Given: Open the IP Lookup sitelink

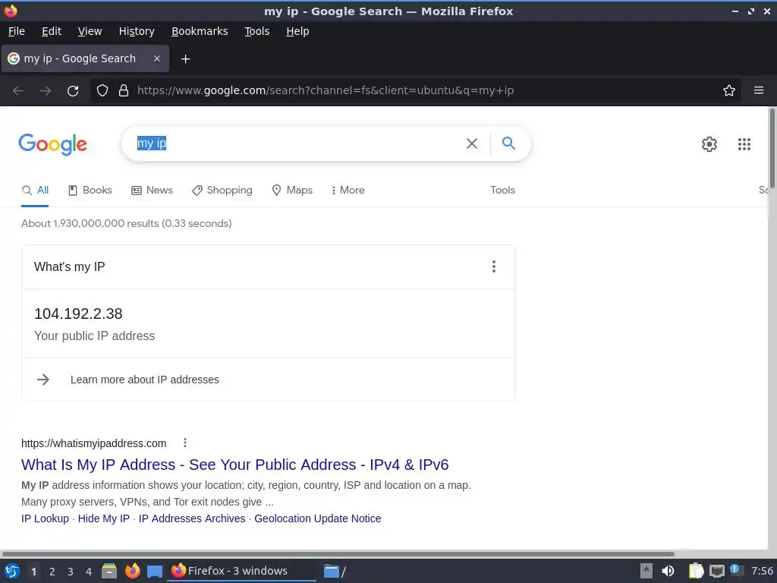Looking at the screenshot, I should click(x=45, y=518).
